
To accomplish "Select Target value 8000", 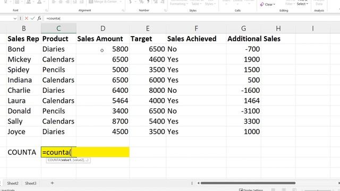I will coord(148,90).
